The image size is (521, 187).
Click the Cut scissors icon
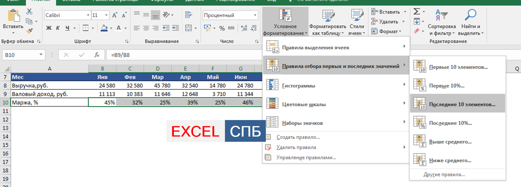coord(29,12)
